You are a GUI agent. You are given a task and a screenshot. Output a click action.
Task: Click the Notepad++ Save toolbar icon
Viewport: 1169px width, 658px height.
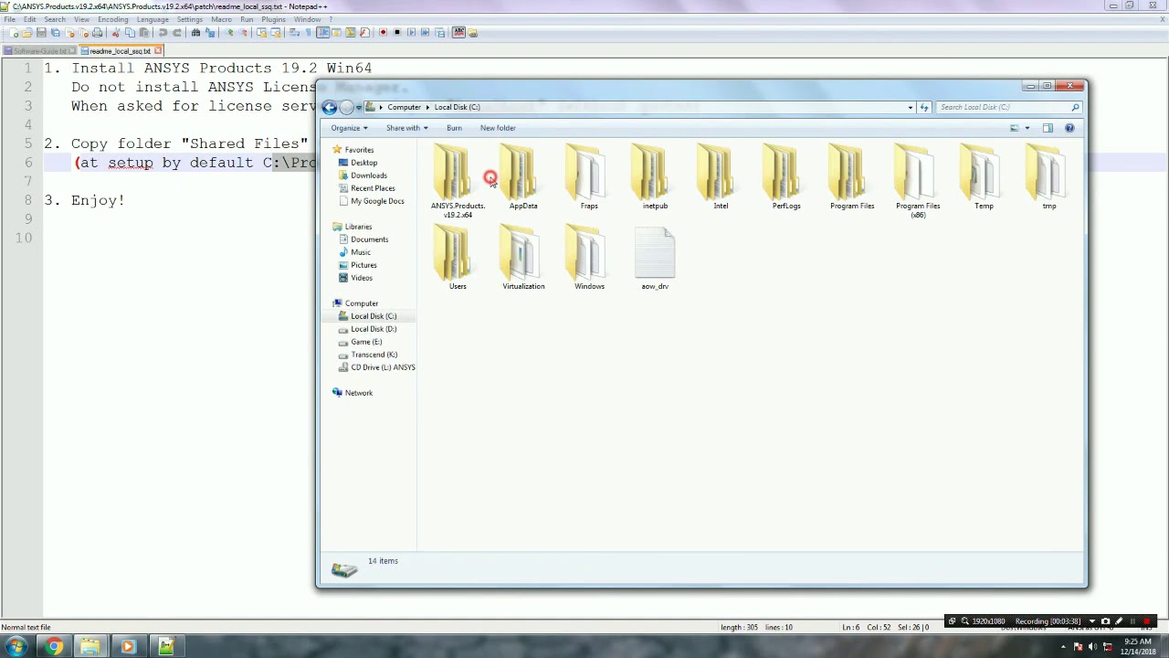tap(41, 33)
